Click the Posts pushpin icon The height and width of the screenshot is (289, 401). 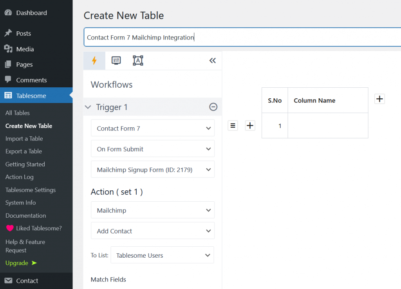coord(8,33)
